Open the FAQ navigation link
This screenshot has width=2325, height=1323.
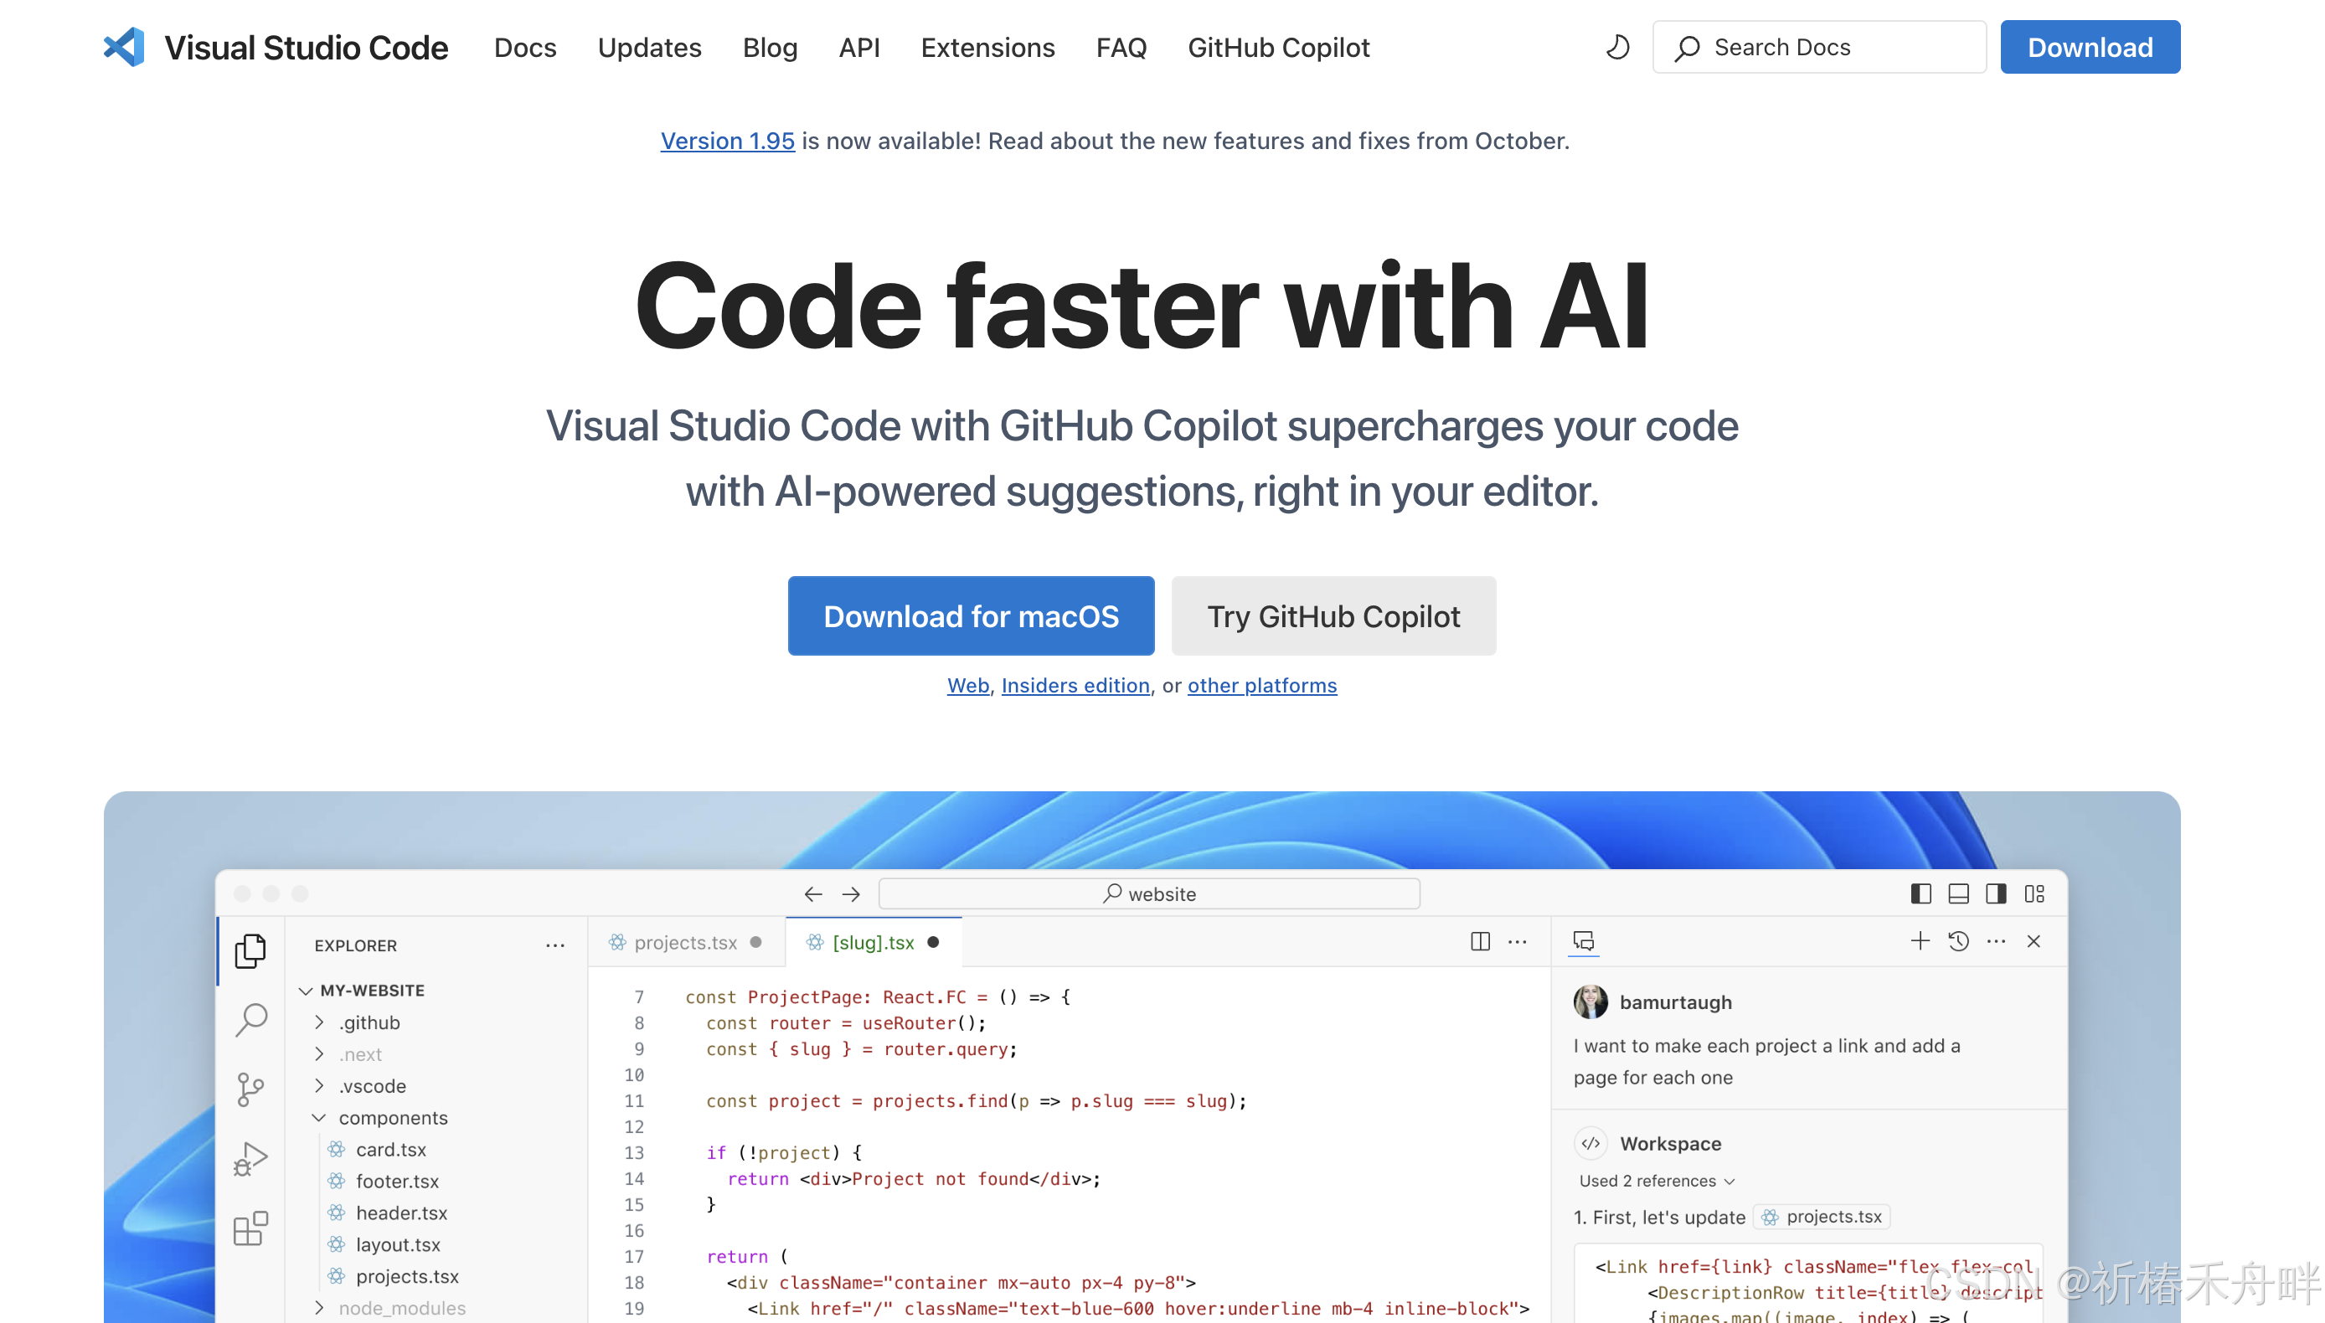click(1121, 47)
